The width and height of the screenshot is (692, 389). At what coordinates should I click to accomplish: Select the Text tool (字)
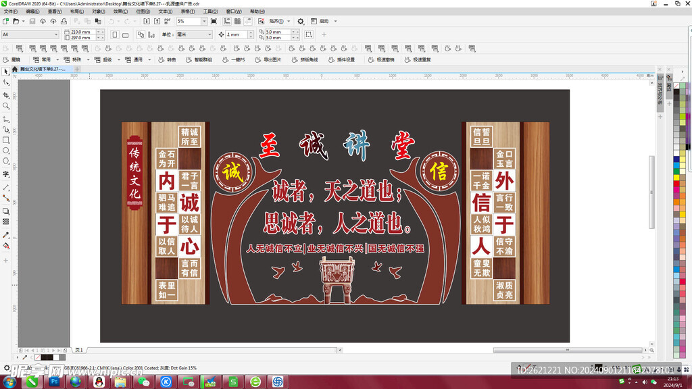[6, 174]
